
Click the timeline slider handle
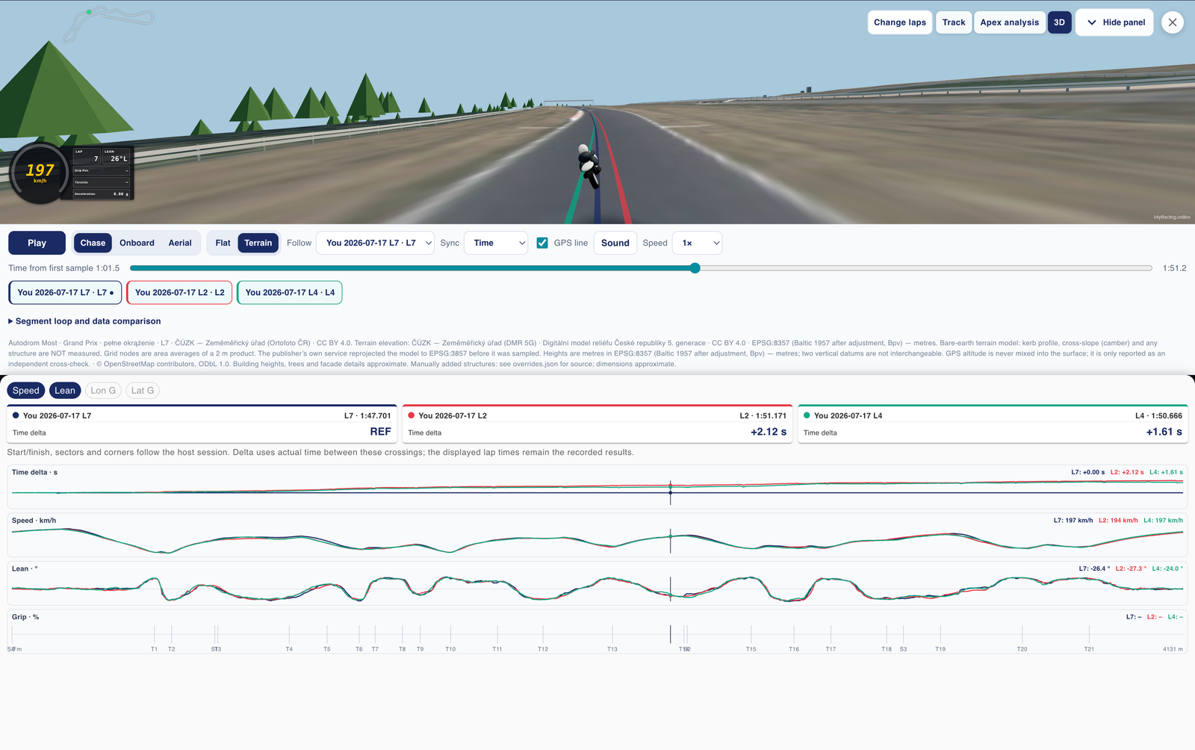tap(695, 268)
